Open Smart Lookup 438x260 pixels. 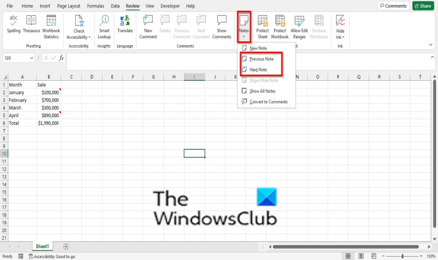104,27
